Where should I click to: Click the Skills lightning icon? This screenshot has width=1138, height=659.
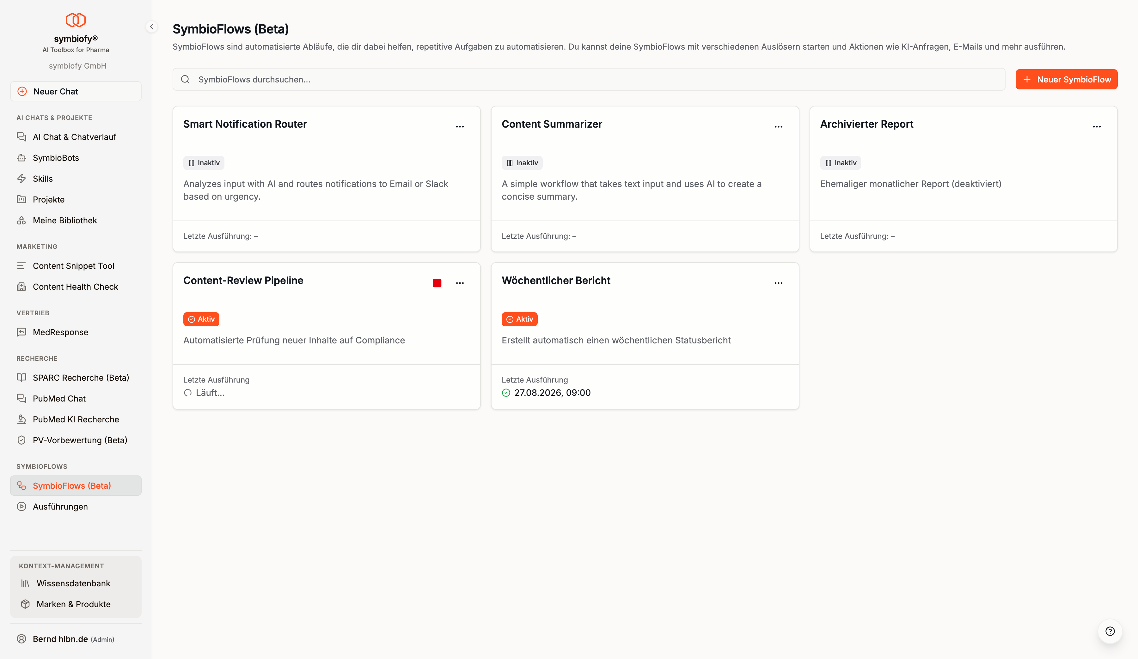point(21,178)
